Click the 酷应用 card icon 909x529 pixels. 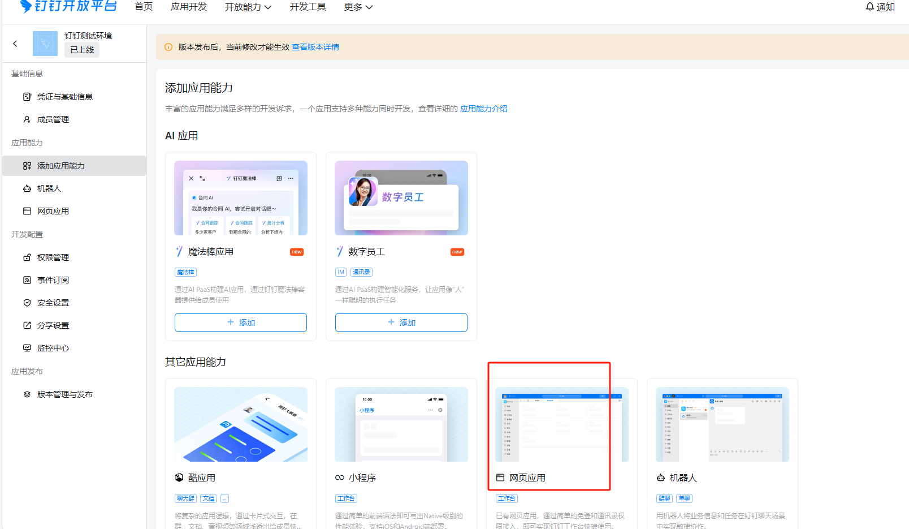179,478
